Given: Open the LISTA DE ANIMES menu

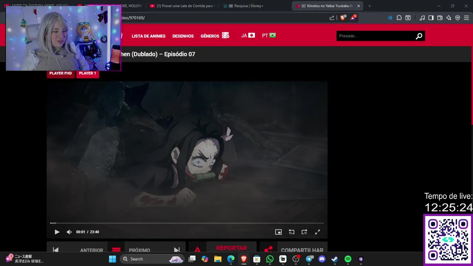Looking at the screenshot, I should [x=149, y=36].
